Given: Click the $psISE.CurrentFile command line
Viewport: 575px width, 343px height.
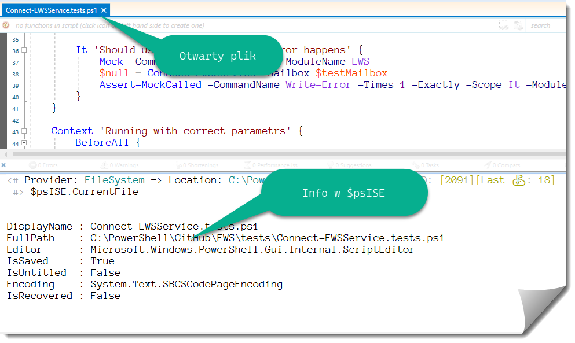Looking at the screenshot, I should click(85, 192).
